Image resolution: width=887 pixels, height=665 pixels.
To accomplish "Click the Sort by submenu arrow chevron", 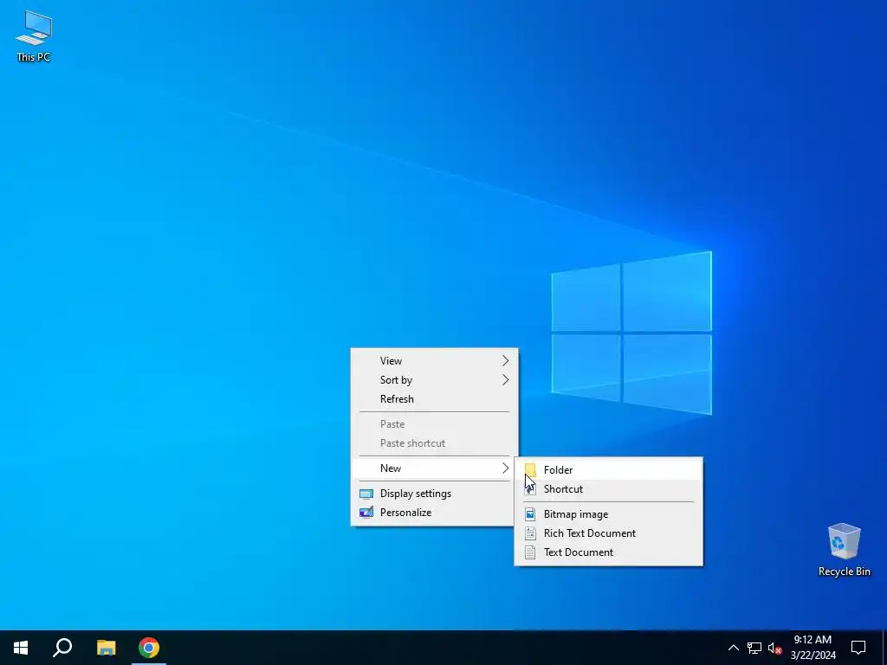I will [505, 380].
